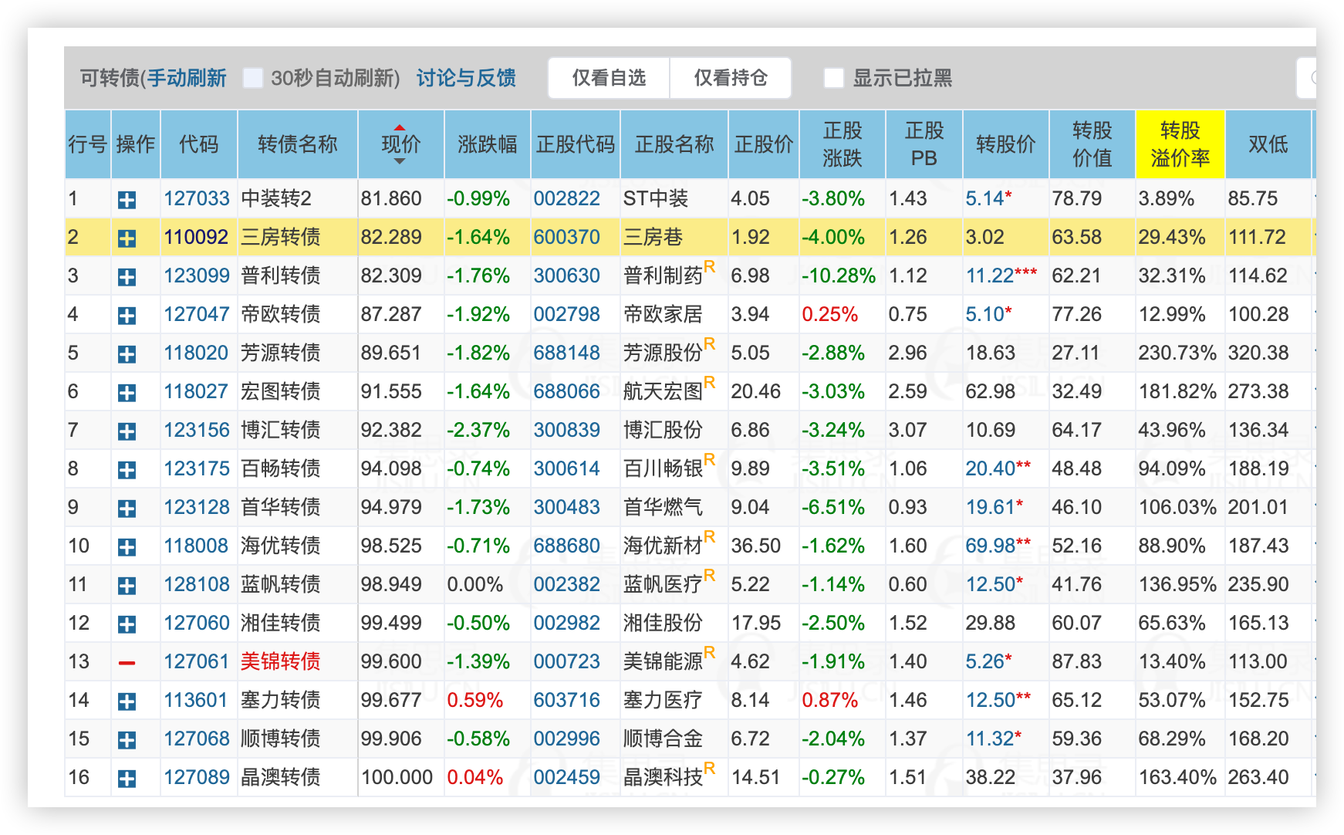Click plus icon for 蓝帆转债

(127, 586)
